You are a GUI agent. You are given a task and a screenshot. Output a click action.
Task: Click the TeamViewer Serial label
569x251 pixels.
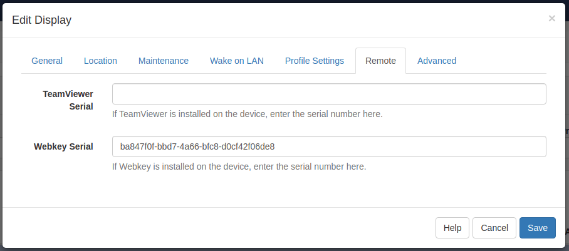pyautogui.click(x=68, y=100)
